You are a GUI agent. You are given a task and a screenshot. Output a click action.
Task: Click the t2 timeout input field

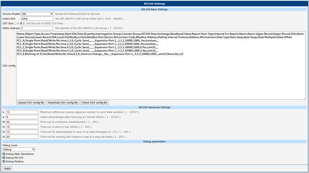(x=22, y=132)
